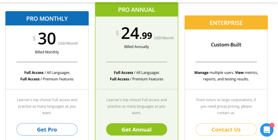Click Full Access / All Languages in Pro Monthly
The height and width of the screenshot is (140, 278).
click(47, 73)
